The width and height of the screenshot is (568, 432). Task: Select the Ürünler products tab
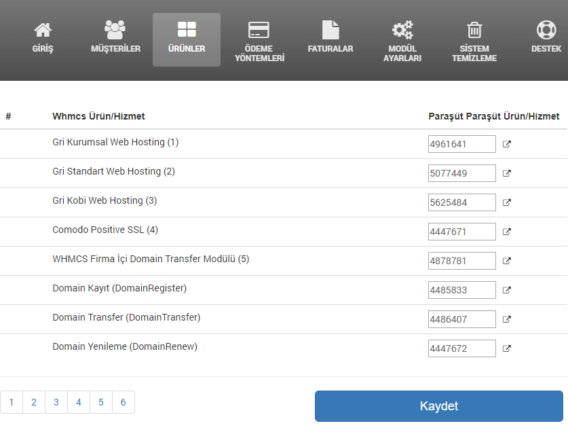[x=187, y=40]
